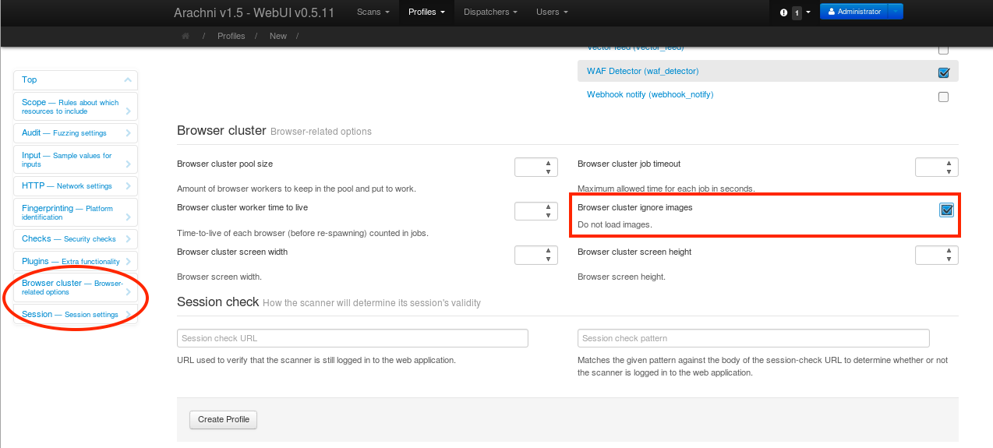Click the Browser cluster pool size field

pos(535,167)
